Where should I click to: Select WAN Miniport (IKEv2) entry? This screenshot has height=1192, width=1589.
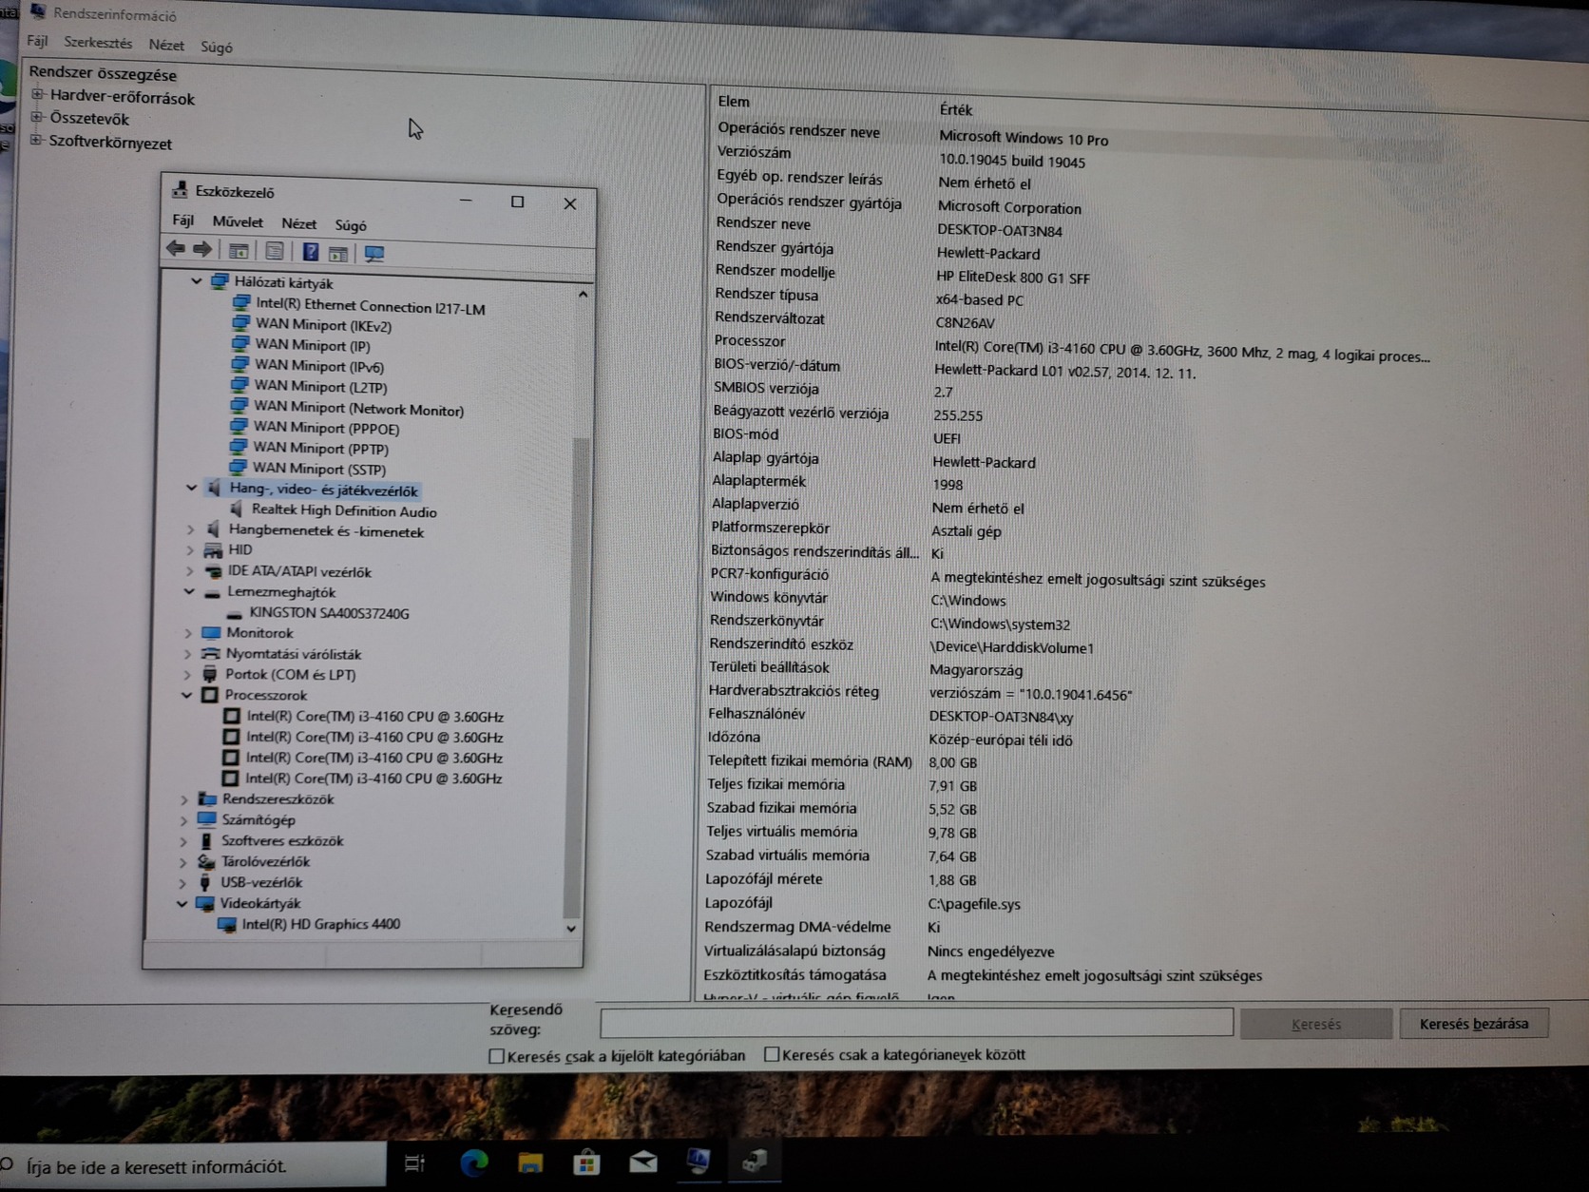point(323,325)
